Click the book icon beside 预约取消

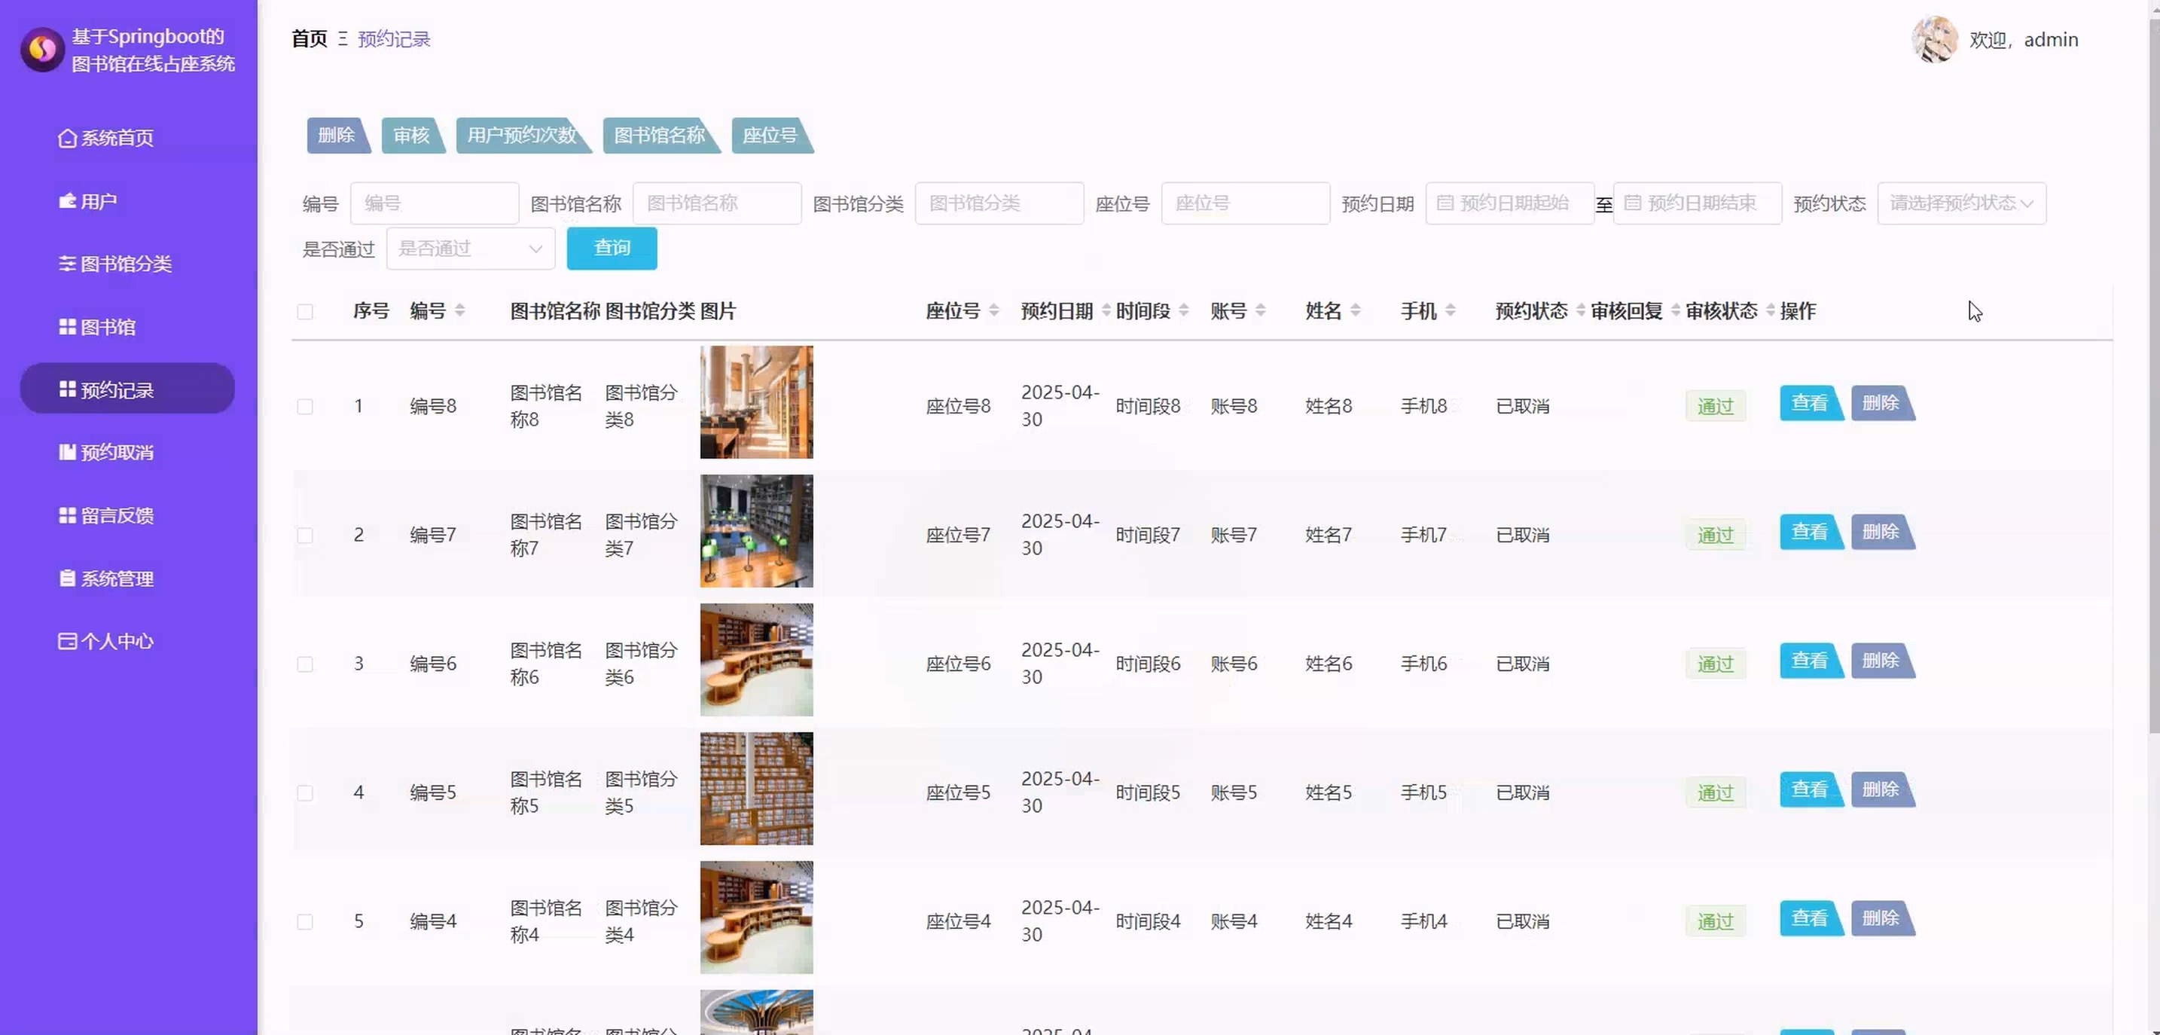67,452
